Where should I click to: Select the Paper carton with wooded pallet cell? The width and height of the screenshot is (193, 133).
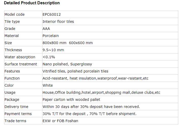pyautogui.click(x=71, y=100)
